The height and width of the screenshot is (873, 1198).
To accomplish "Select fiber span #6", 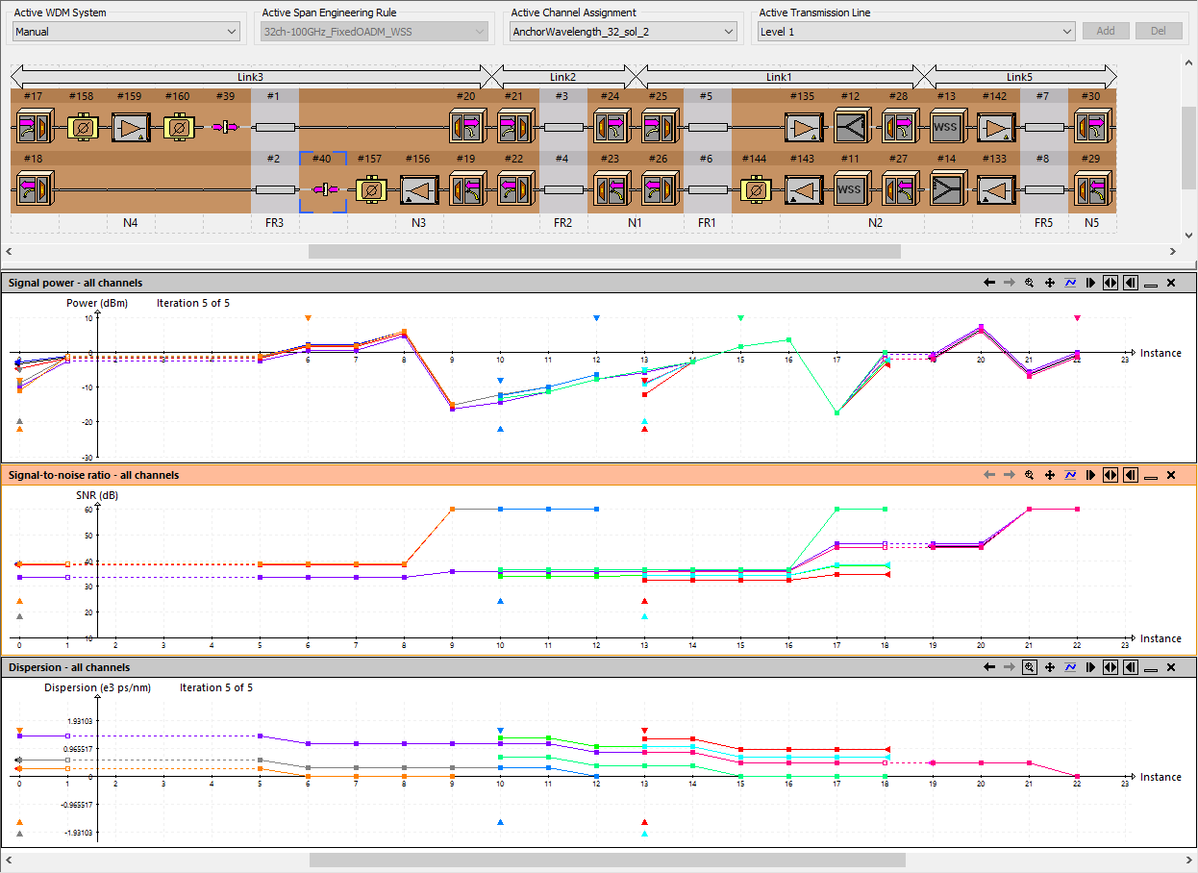I will 707,189.
